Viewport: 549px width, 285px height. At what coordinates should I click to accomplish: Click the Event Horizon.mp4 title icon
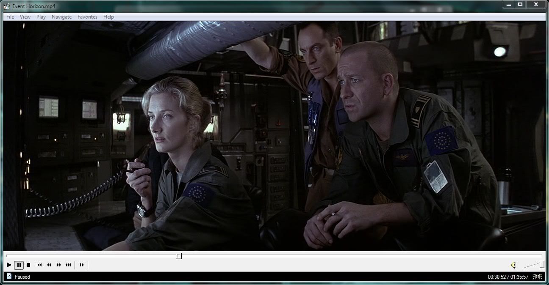(7, 5)
